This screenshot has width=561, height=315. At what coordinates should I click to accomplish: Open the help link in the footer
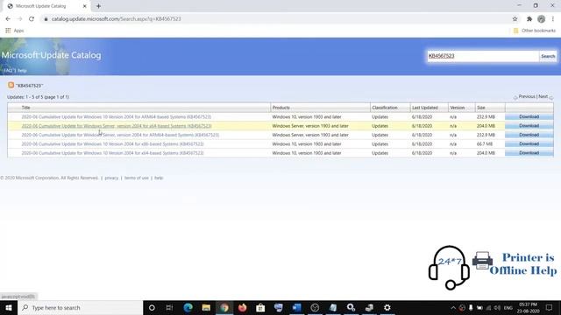click(159, 178)
